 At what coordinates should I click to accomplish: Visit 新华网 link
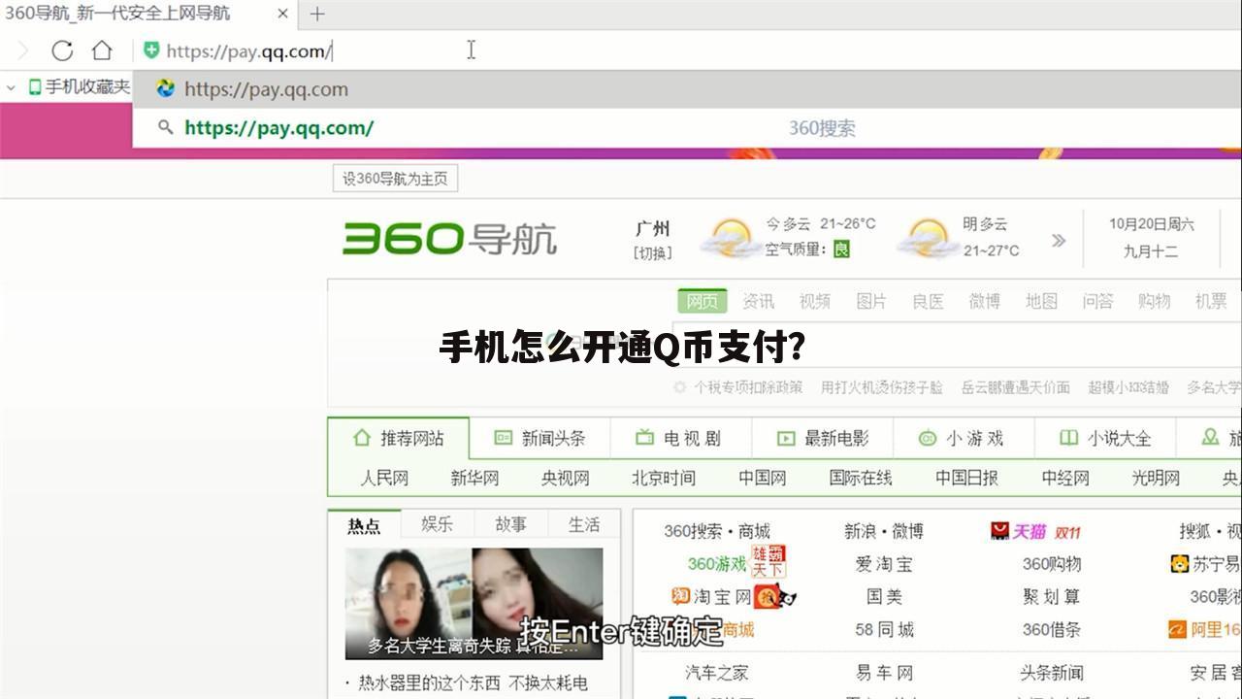[474, 478]
